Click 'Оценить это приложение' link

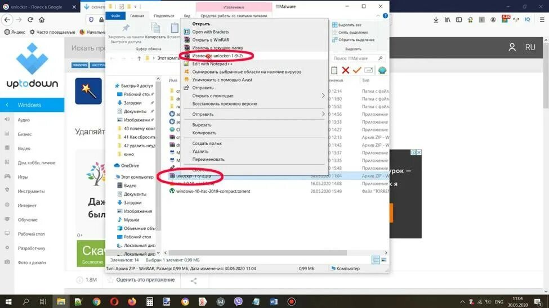tap(145, 280)
